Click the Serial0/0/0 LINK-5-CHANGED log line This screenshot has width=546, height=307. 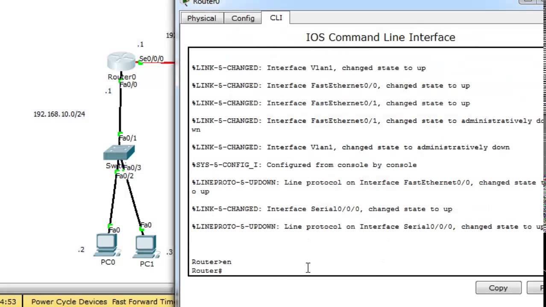click(x=322, y=209)
